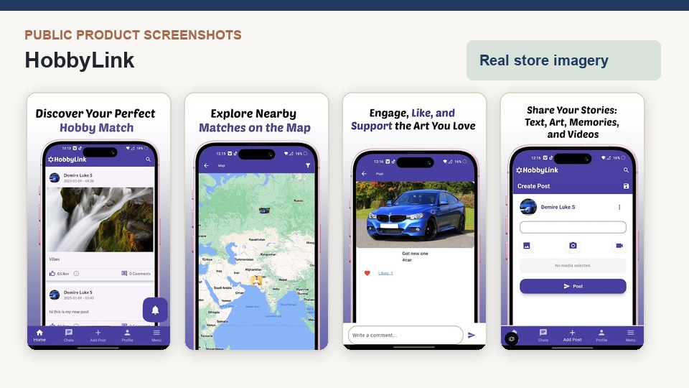Click the 'Real store imagery' label
This screenshot has width=689, height=388.
coord(544,60)
